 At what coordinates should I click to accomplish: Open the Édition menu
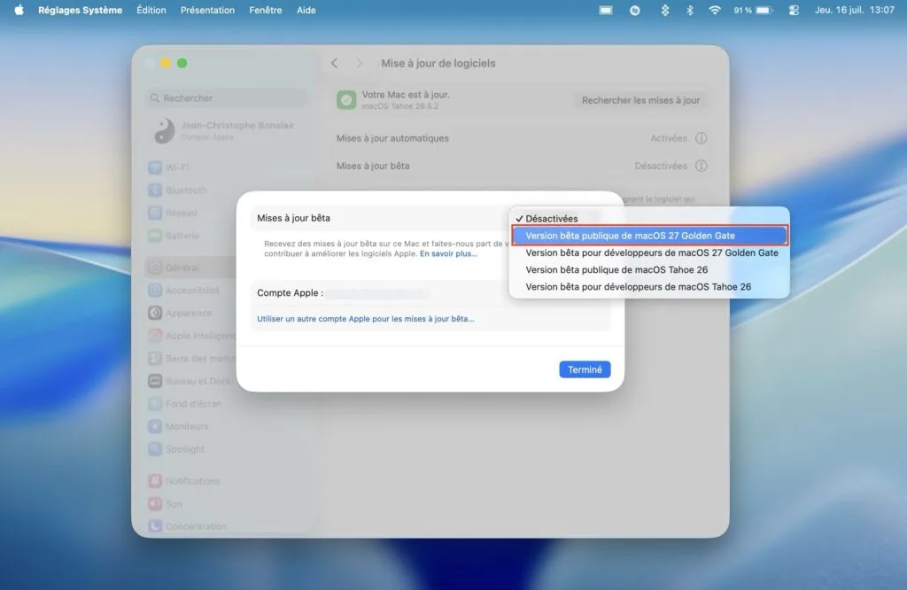coord(151,10)
